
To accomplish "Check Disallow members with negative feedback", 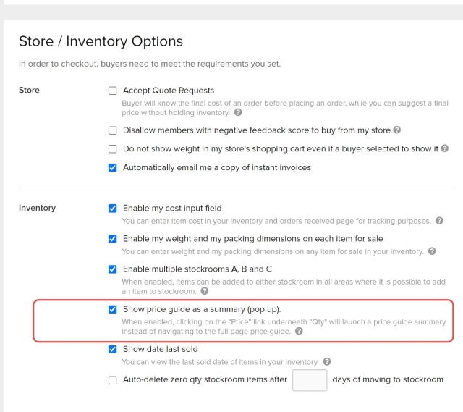I will 112,130.
